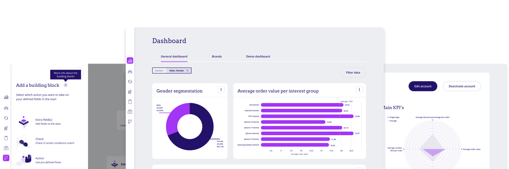Click the Iphone 6 interest bar showing 16.05
The width and height of the screenshot is (509, 169).
coord(293,122)
